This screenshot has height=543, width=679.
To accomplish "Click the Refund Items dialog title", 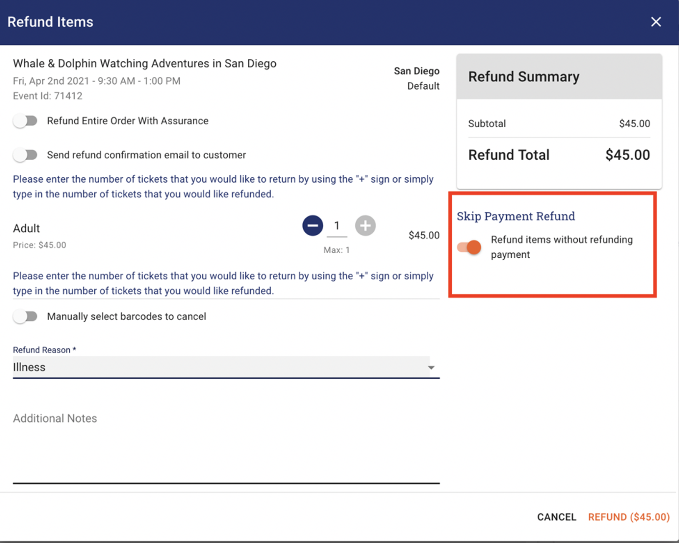I will tap(50, 22).
